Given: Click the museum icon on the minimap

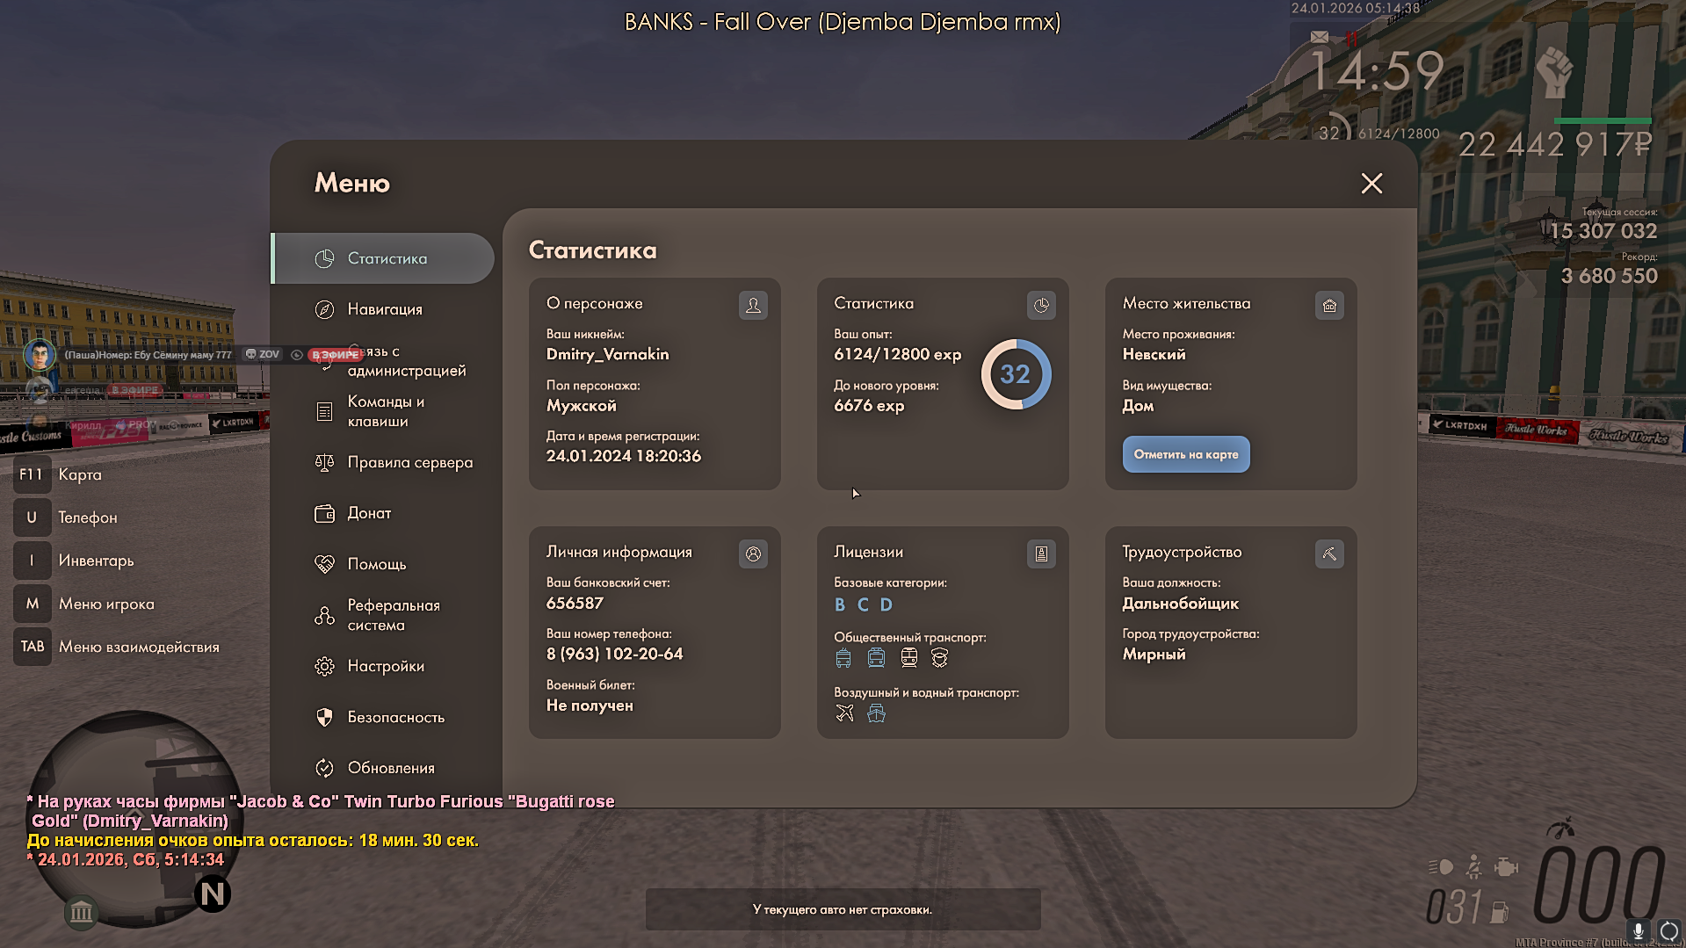Looking at the screenshot, I should 81,912.
